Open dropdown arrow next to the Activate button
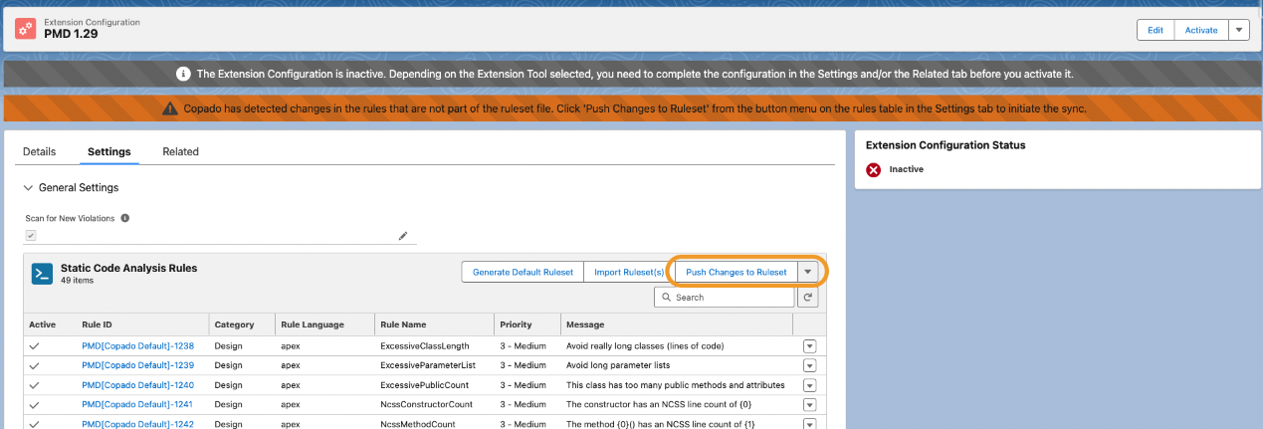The image size is (1263, 429). 1238,30
